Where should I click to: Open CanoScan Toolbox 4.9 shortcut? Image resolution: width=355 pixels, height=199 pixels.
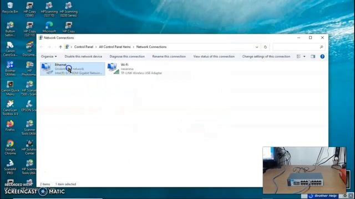coord(10,108)
